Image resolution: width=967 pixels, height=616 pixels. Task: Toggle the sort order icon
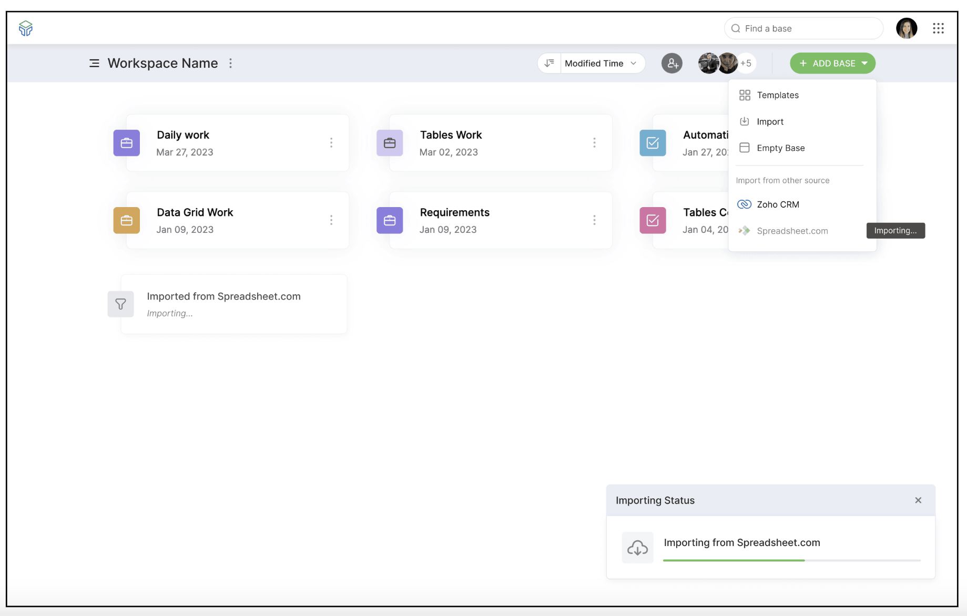click(549, 63)
